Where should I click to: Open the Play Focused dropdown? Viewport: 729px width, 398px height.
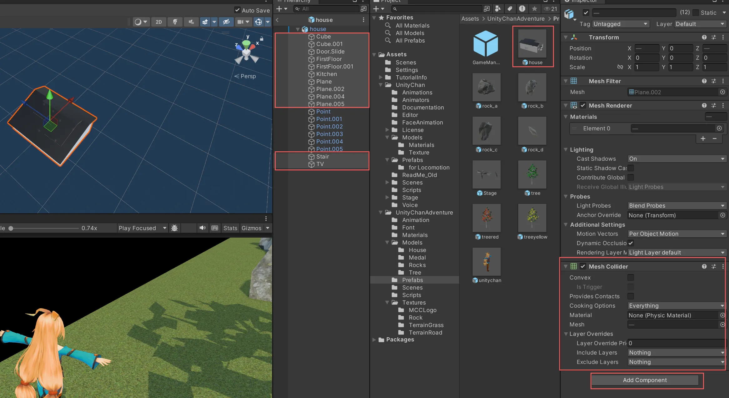[x=142, y=228]
